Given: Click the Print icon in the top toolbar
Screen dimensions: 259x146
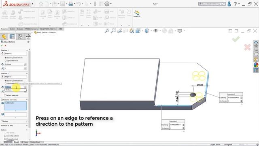Looking at the screenshot, I should pos(71,4).
